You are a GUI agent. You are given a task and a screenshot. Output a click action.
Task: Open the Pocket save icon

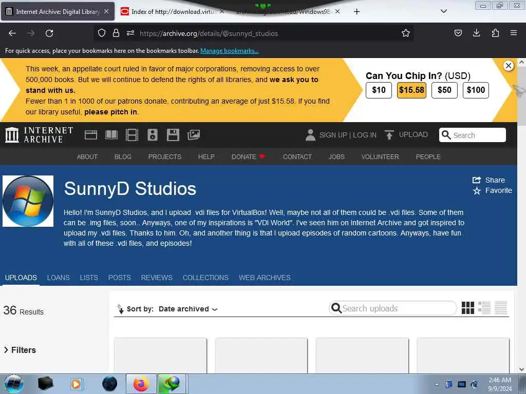pos(458,33)
